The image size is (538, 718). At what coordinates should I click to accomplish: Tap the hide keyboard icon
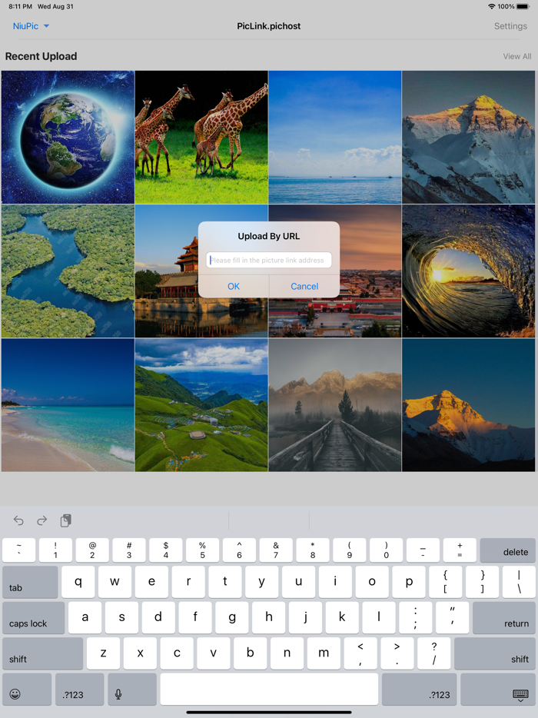(x=521, y=695)
